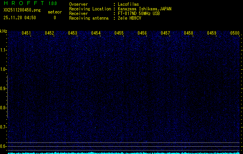Click the 0500 time marker
243x154 pixels.
point(235,33)
